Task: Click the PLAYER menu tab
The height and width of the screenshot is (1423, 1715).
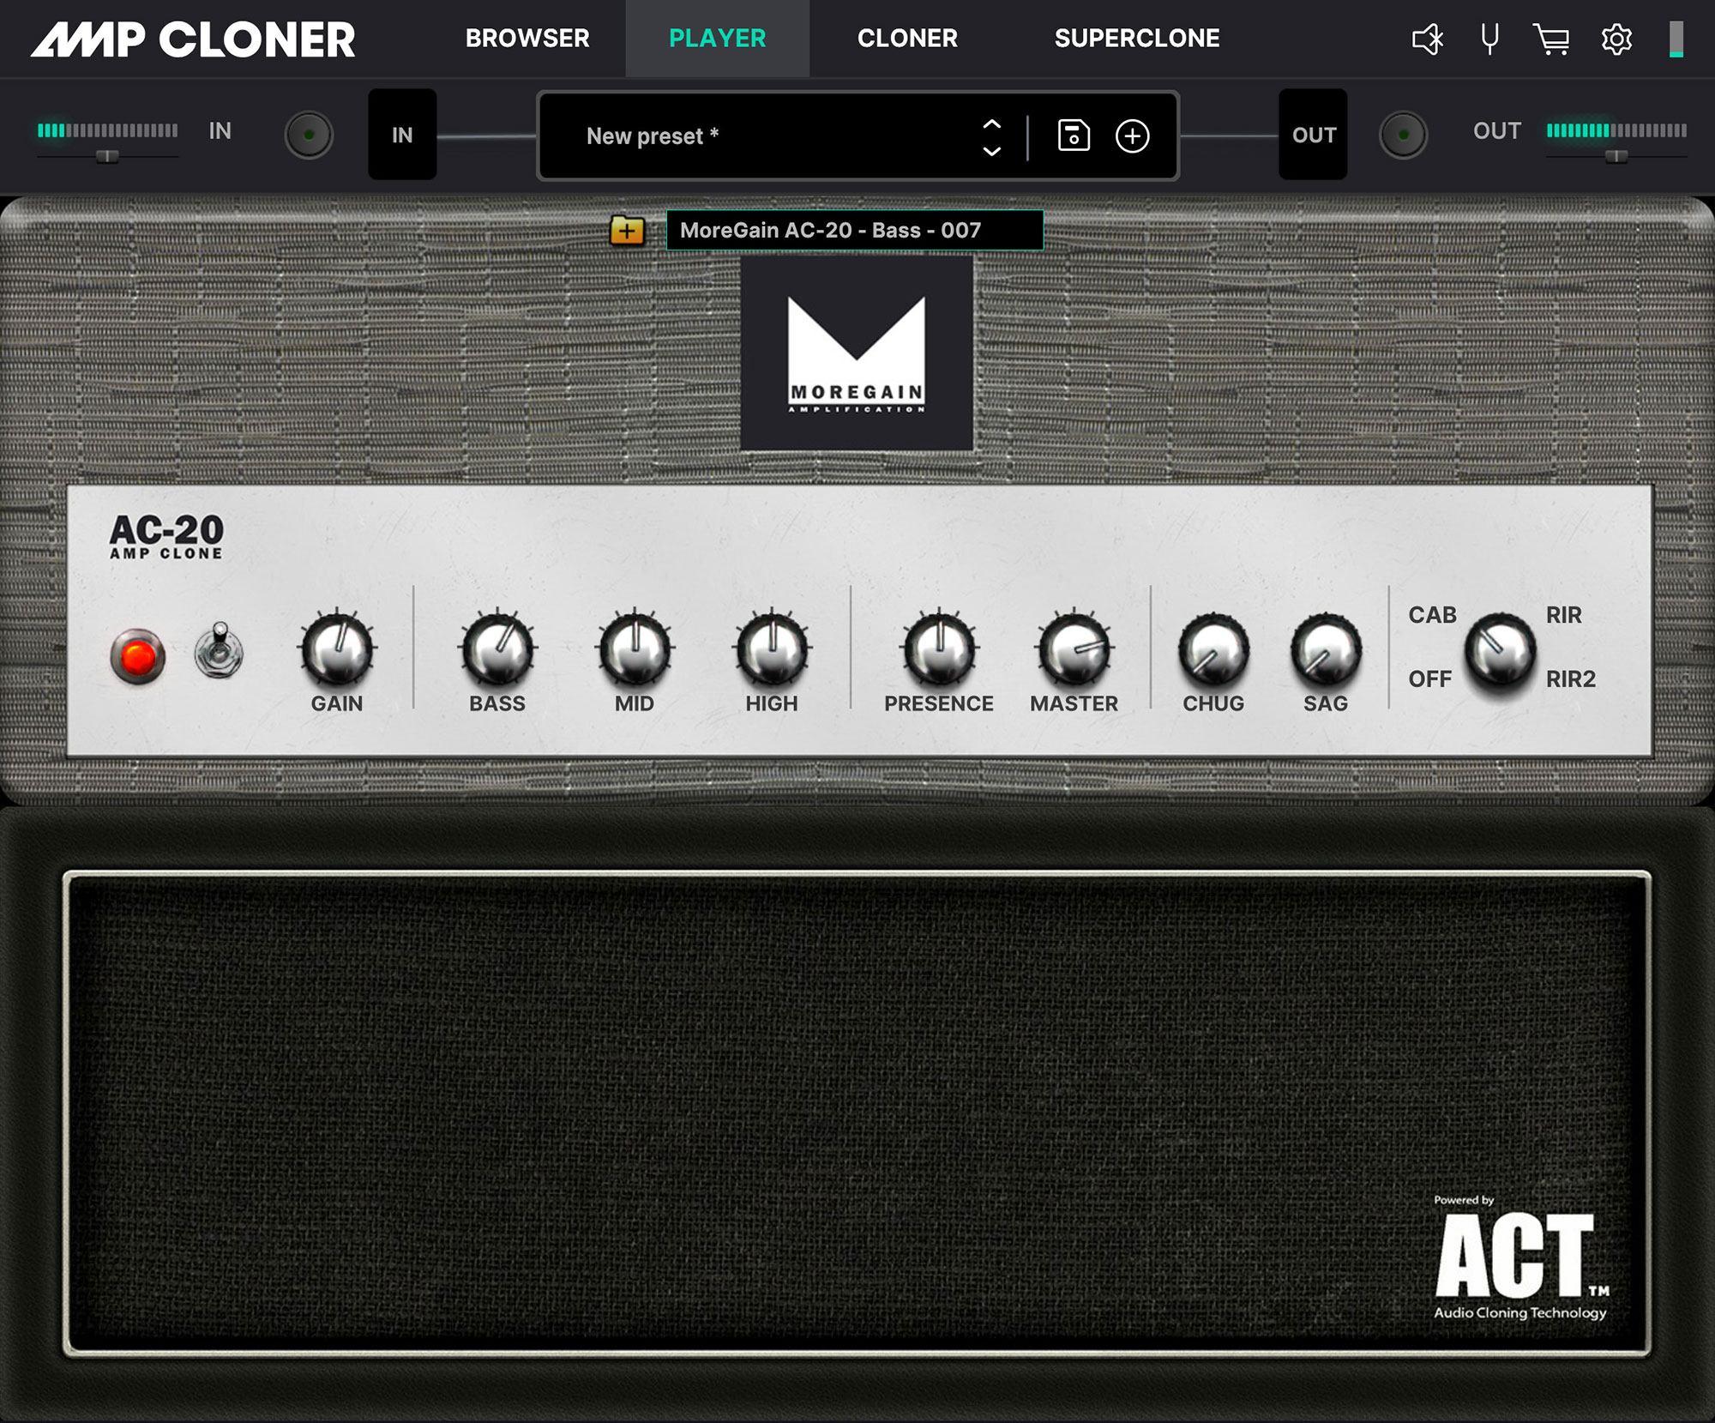Action: [718, 37]
